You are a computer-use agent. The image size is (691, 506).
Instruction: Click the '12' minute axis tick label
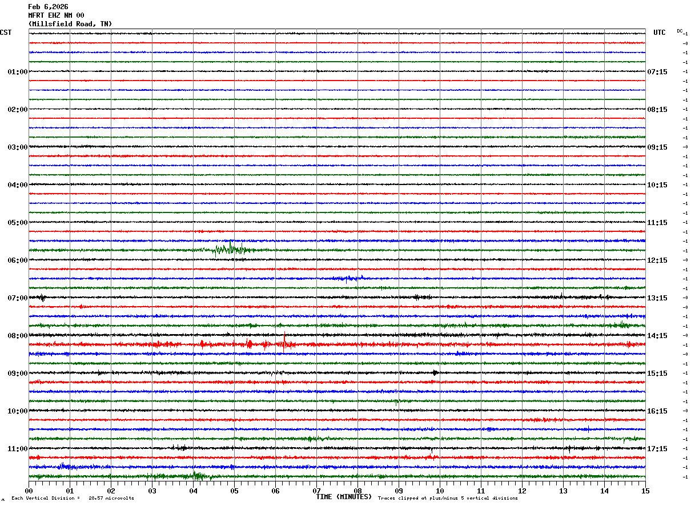[522, 491]
